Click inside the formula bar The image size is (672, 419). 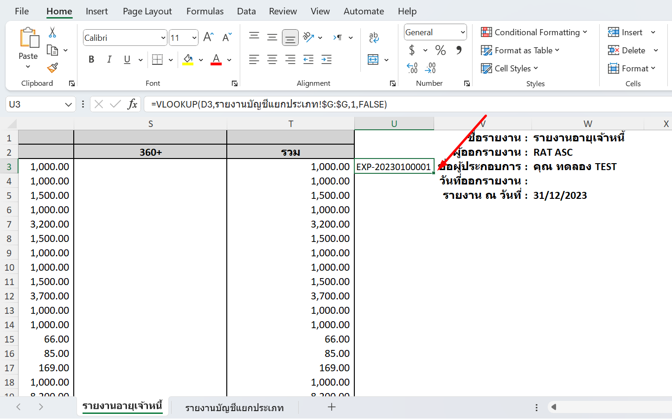[408, 104]
